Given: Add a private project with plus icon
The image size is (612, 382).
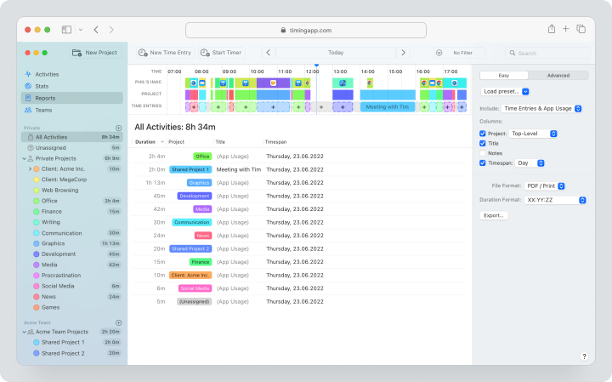Looking at the screenshot, I should pos(119,128).
